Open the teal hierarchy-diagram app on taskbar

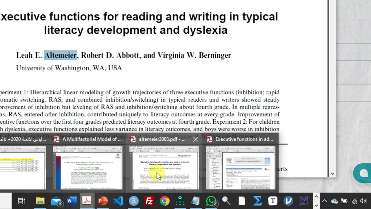point(180,201)
